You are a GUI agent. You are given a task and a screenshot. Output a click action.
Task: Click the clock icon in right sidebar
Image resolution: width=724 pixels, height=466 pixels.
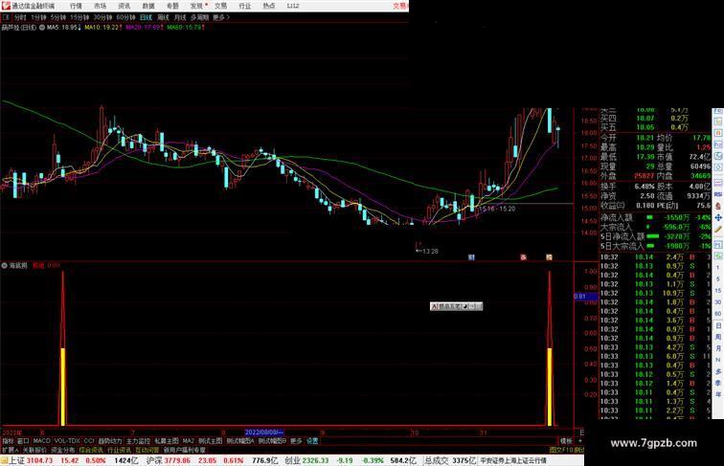(718, 168)
